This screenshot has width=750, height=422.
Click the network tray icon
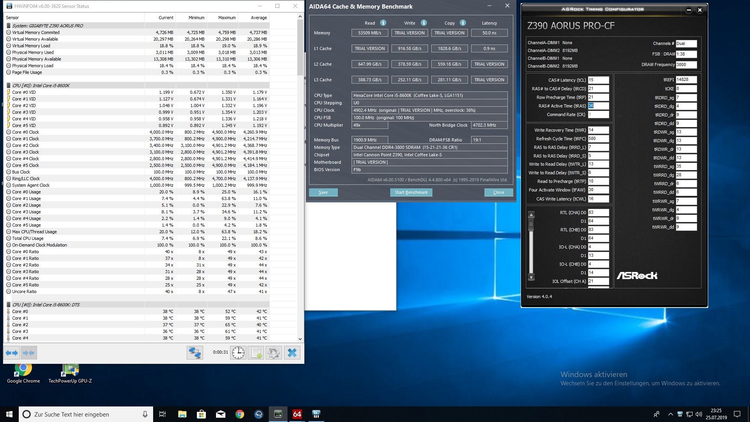[x=689, y=414]
